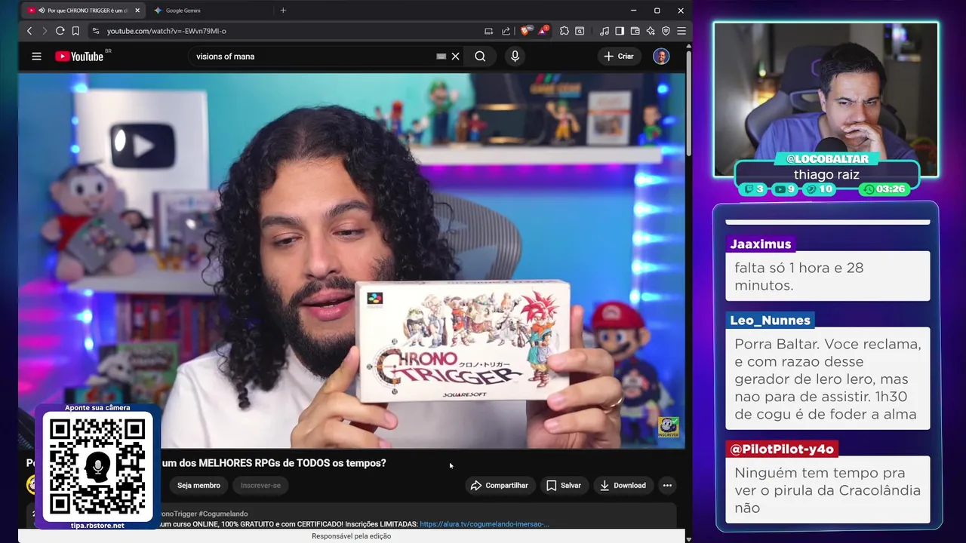Image resolution: width=966 pixels, height=543 pixels.
Task: Click the #Cogumelando hashtag
Action: click(x=223, y=514)
